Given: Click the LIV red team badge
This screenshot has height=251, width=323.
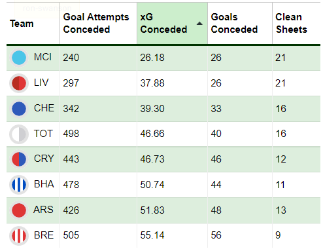Looking at the screenshot, I should pos(19,83).
